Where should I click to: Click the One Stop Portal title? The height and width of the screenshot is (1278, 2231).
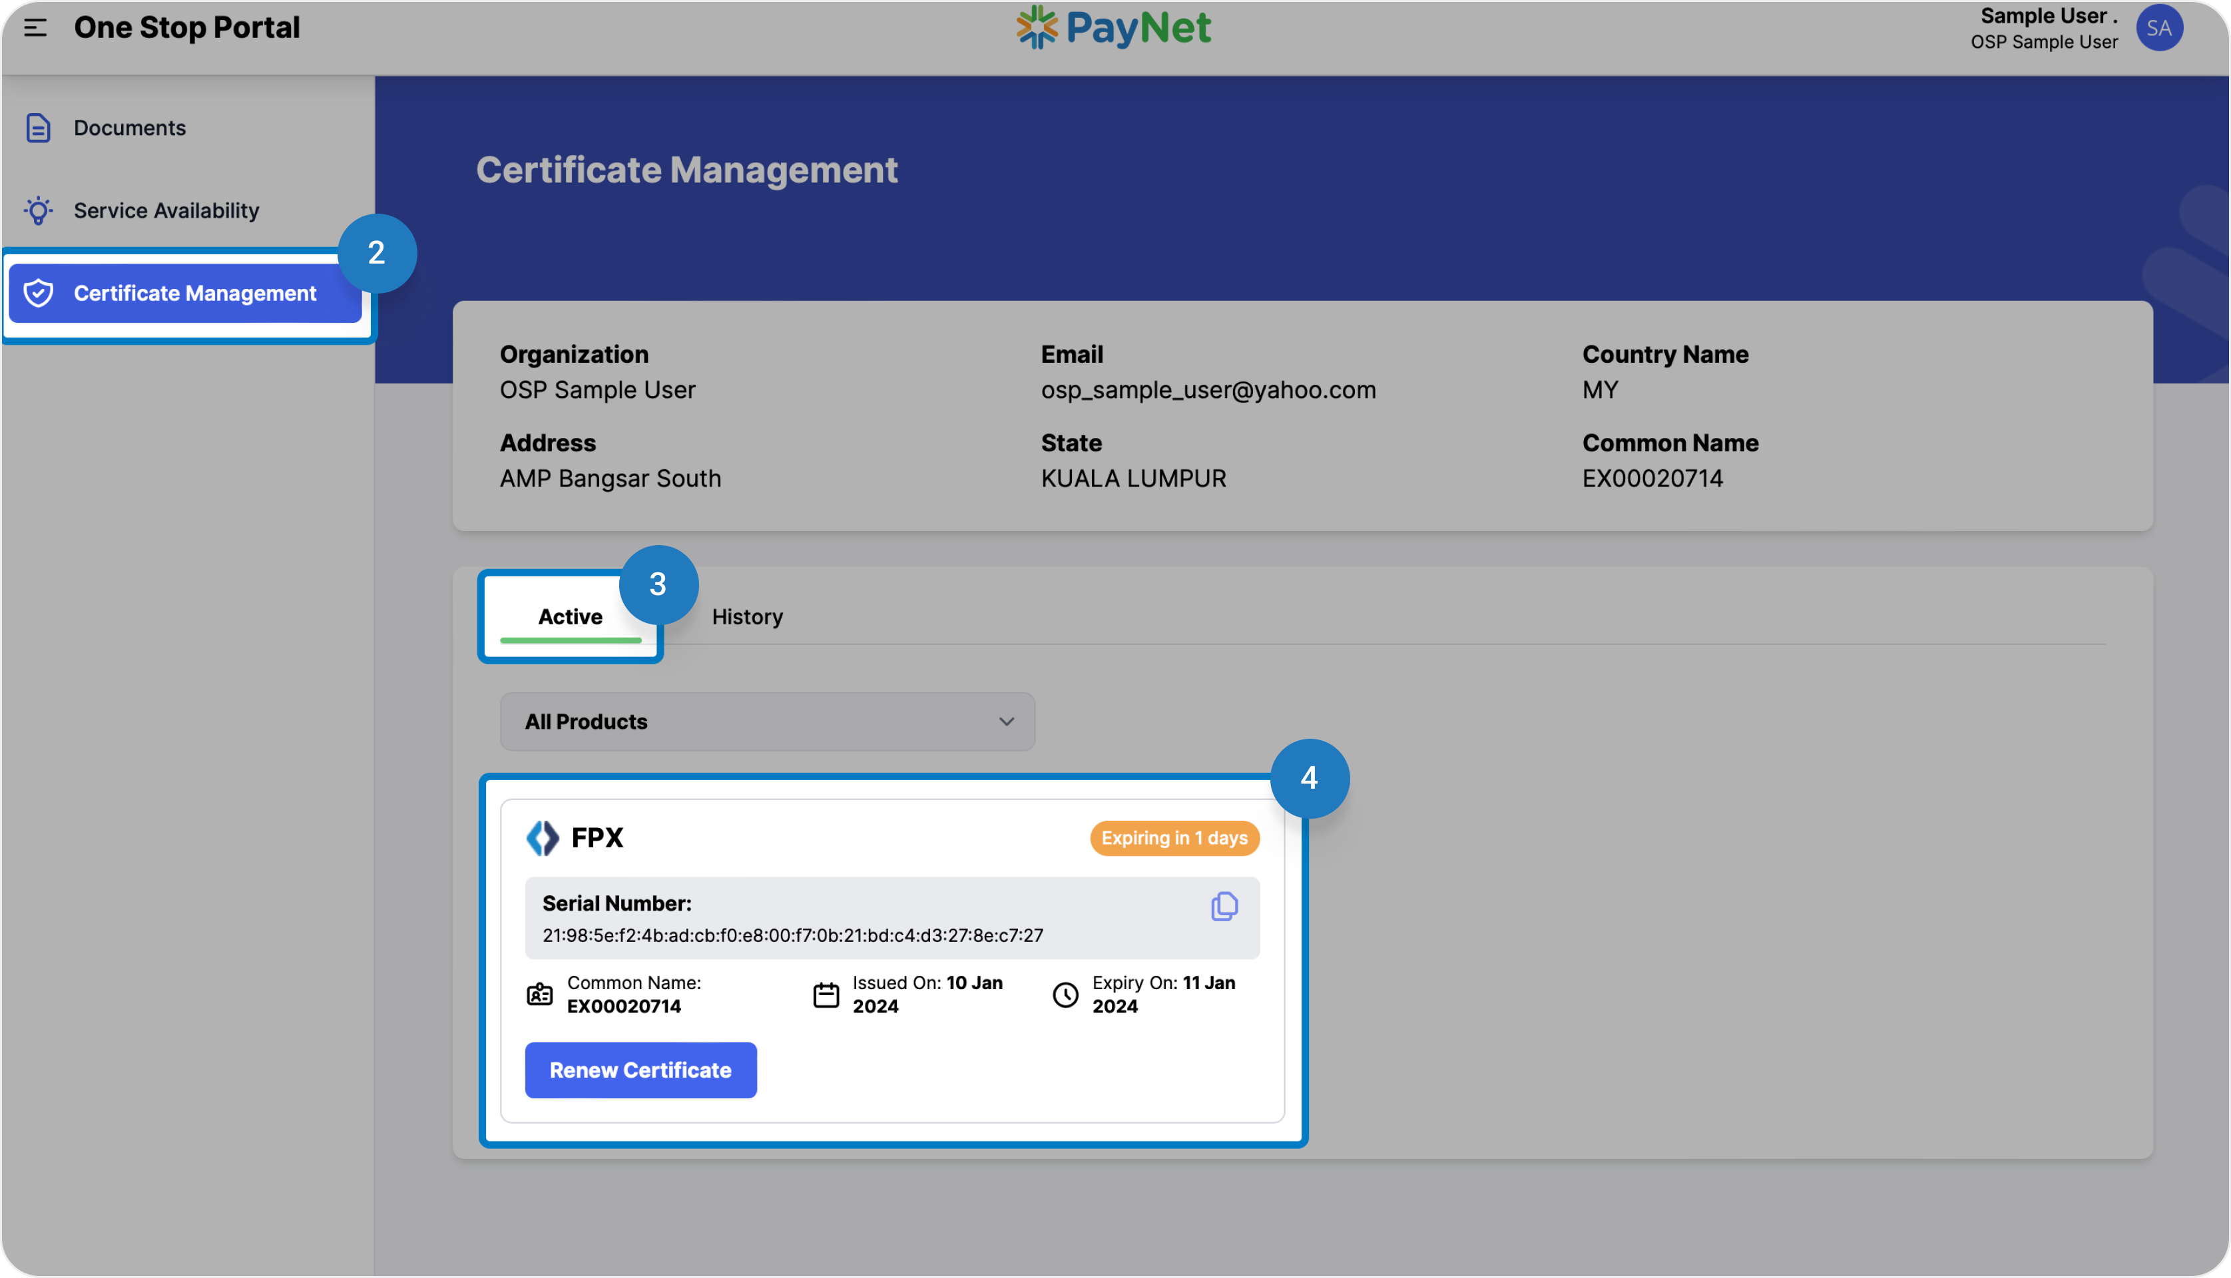coord(187,28)
